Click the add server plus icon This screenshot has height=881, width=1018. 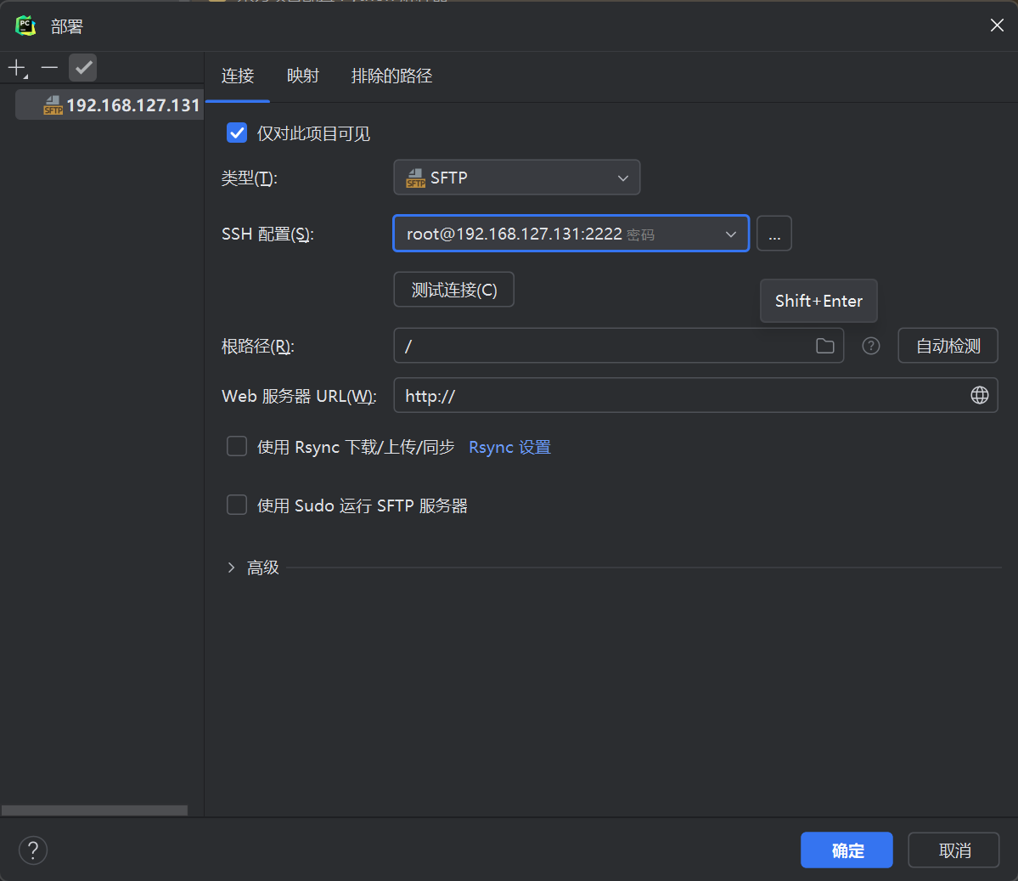15,67
